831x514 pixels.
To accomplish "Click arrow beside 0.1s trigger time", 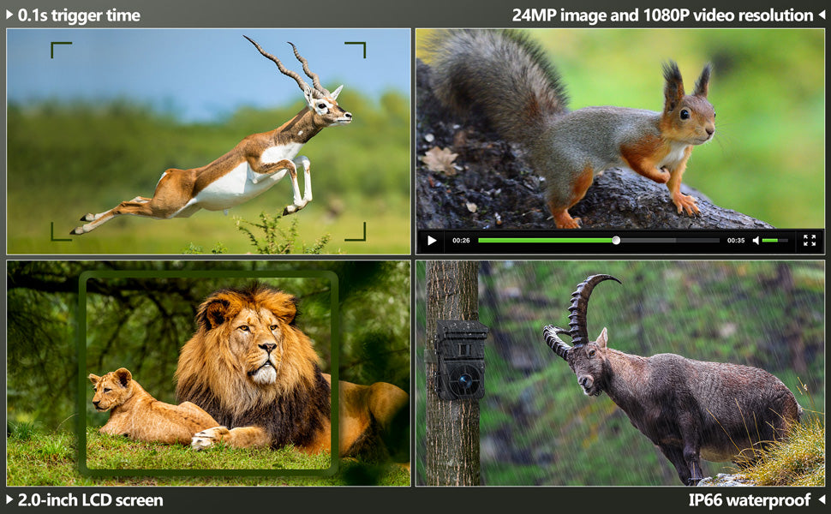I will coord(9,15).
